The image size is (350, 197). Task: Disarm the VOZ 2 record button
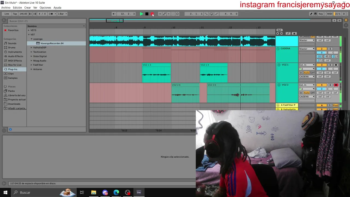click(336, 85)
